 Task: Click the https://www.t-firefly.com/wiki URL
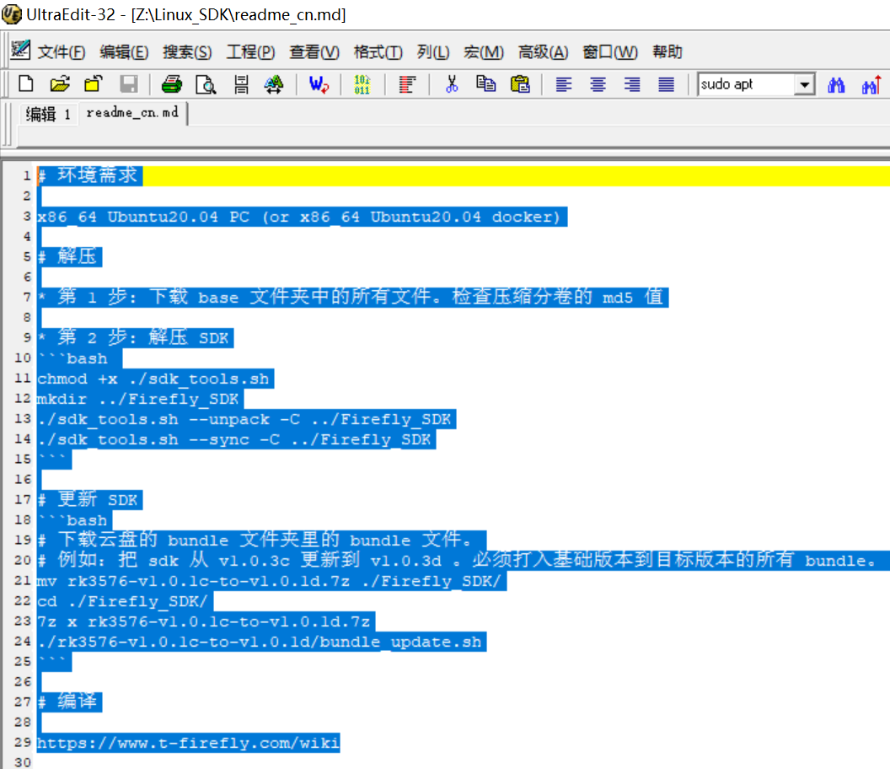point(188,743)
